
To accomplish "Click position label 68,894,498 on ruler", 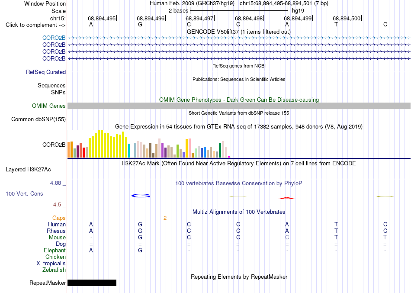I will pos(248,18).
